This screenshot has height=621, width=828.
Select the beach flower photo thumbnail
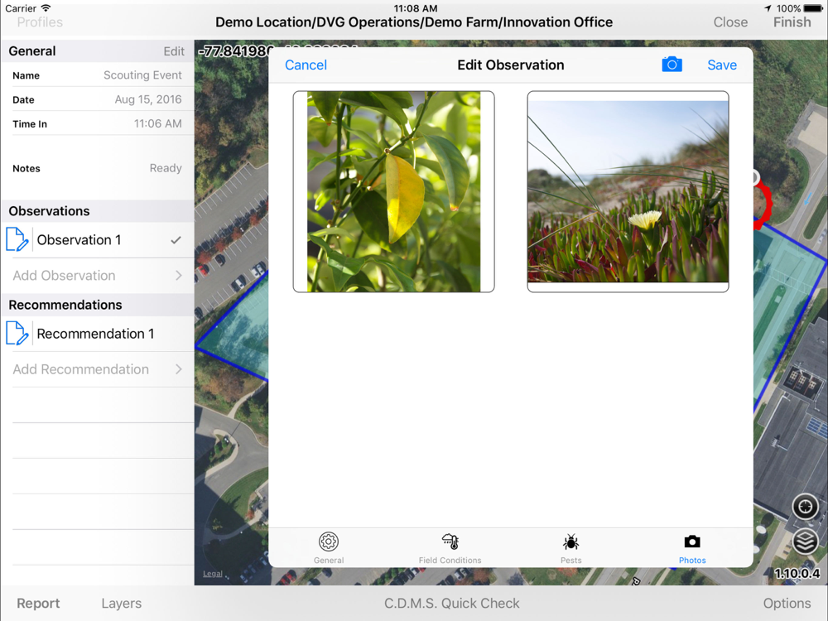tap(628, 191)
